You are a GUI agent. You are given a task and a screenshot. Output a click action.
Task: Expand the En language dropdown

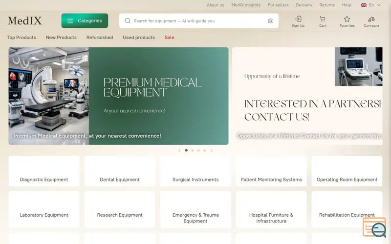[x=371, y=5]
